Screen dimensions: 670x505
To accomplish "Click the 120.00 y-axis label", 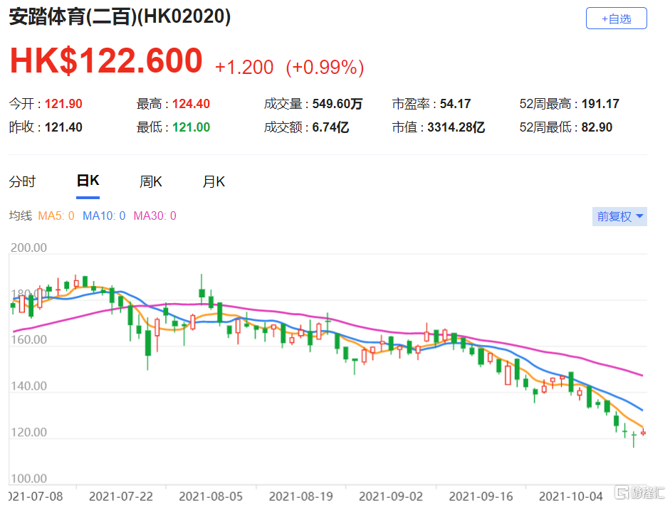I will coord(28,432).
